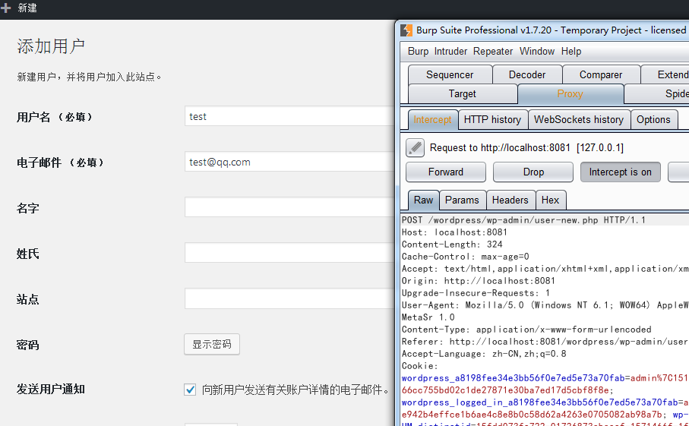Click the MetaSr 1.0 line
Viewport: 689px width, 426px height.
(x=428, y=317)
